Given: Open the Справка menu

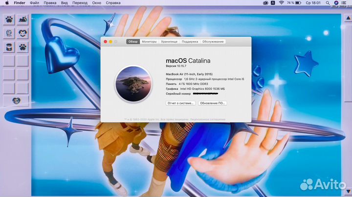Looking at the screenshot, I should click(x=113, y=3).
